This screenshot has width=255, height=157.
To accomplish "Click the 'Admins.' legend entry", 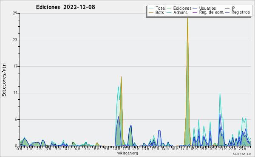I will [181, 12].
